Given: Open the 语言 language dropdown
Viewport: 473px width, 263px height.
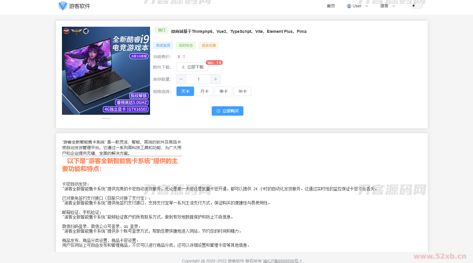Looking at the screenshot, I should (387, 6).
